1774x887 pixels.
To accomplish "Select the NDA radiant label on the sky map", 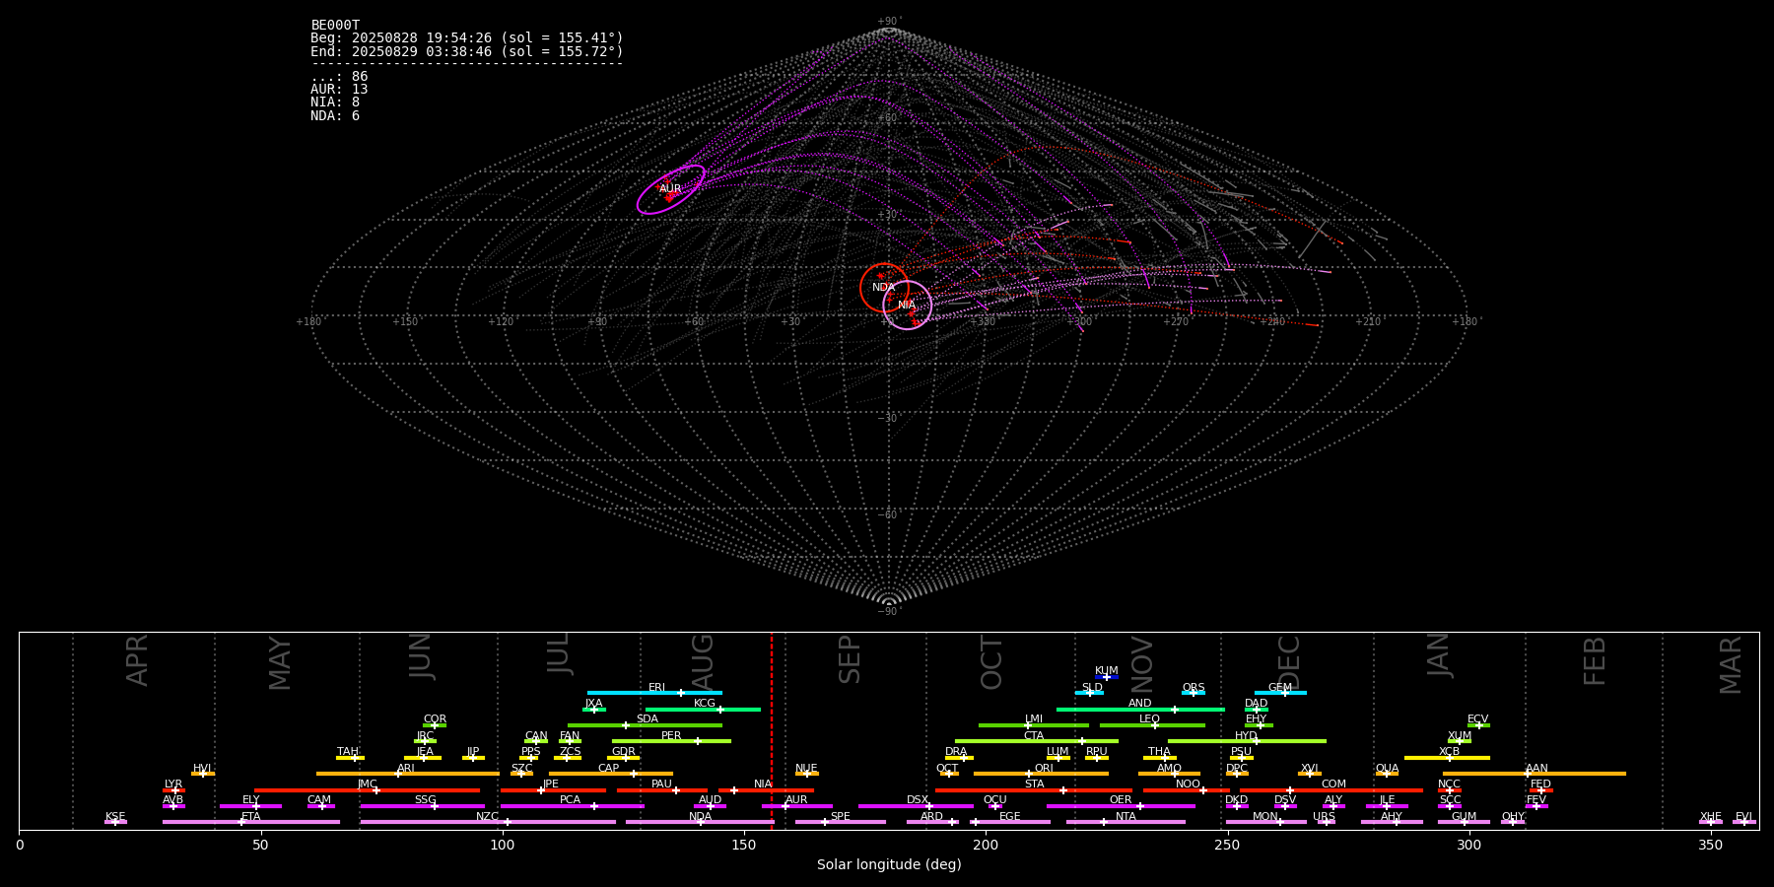I will pos(883,288).
